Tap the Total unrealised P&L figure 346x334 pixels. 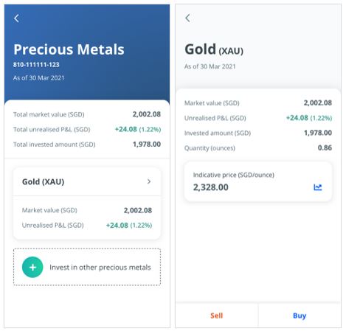(138, 129)
